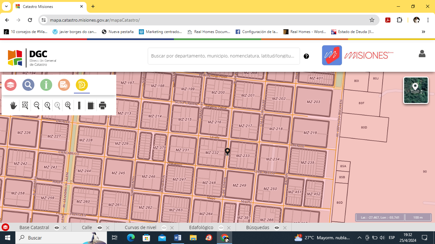Click the zoom out magnifier
435x244 pixels.
(x=37, y=105)
